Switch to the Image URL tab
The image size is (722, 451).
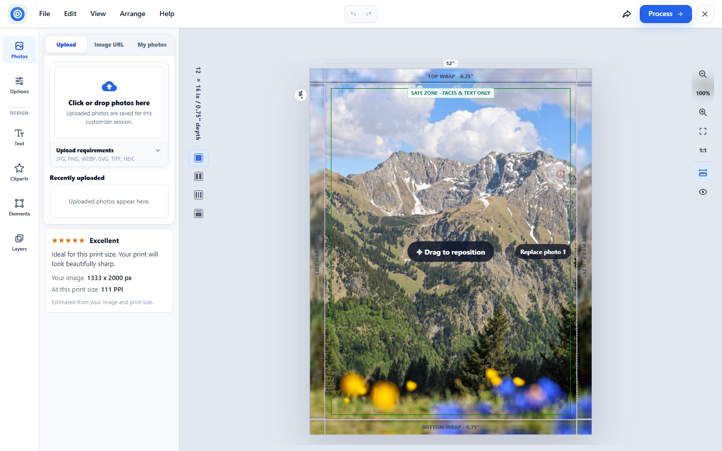[x=109, y=45]
